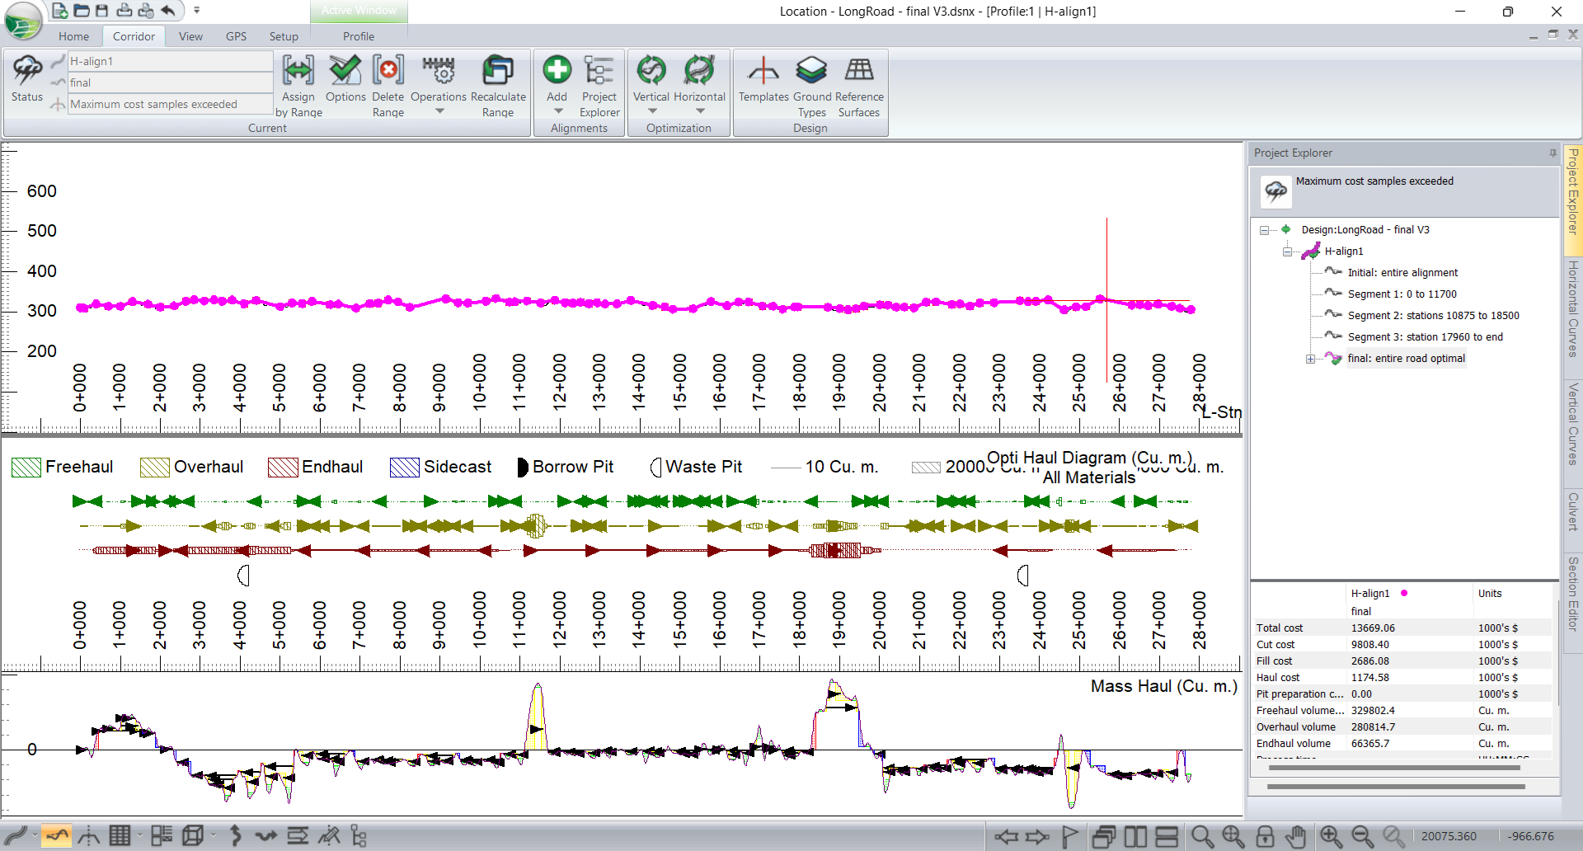Open the dropdown arrow beside the table icon
Viewport: 1583px width, 851px height.
point(139,836)
